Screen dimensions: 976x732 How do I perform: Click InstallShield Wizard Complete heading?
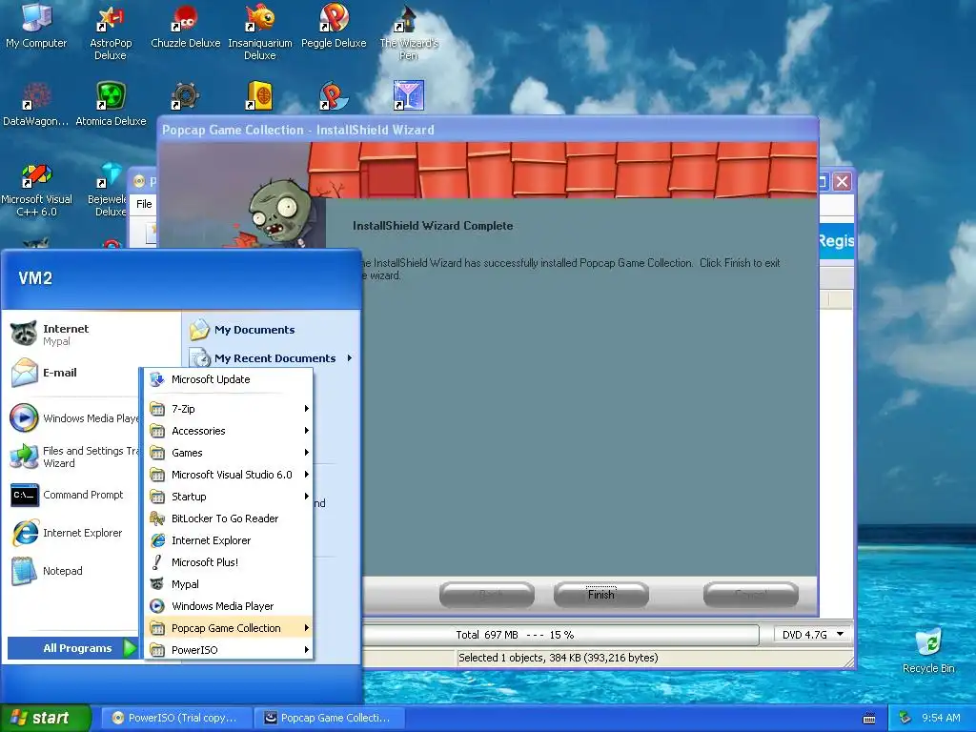(x=433, y=226)
